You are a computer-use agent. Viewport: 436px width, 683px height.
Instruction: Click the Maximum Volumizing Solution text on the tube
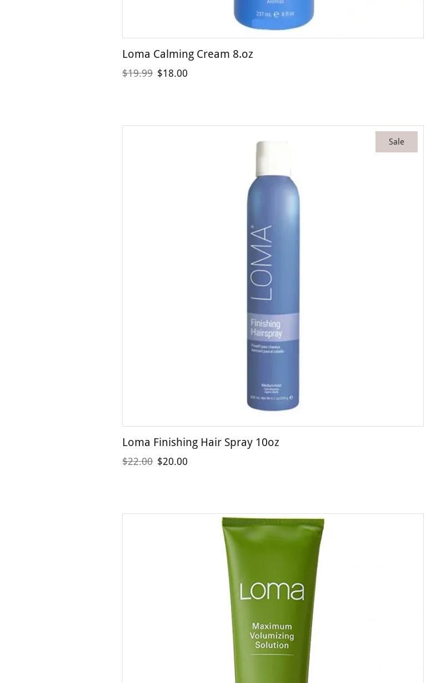coord(272,636)
